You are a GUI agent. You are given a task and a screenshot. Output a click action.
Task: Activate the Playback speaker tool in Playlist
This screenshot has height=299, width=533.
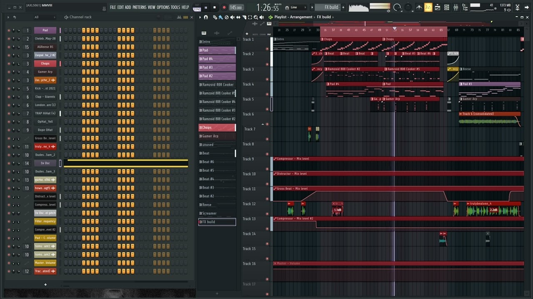pyautogui.click(x=262, y=17)
